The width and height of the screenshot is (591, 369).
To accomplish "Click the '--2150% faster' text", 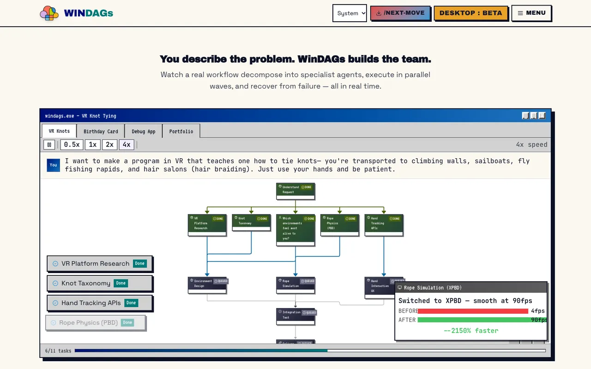I will tap(471, 330).
